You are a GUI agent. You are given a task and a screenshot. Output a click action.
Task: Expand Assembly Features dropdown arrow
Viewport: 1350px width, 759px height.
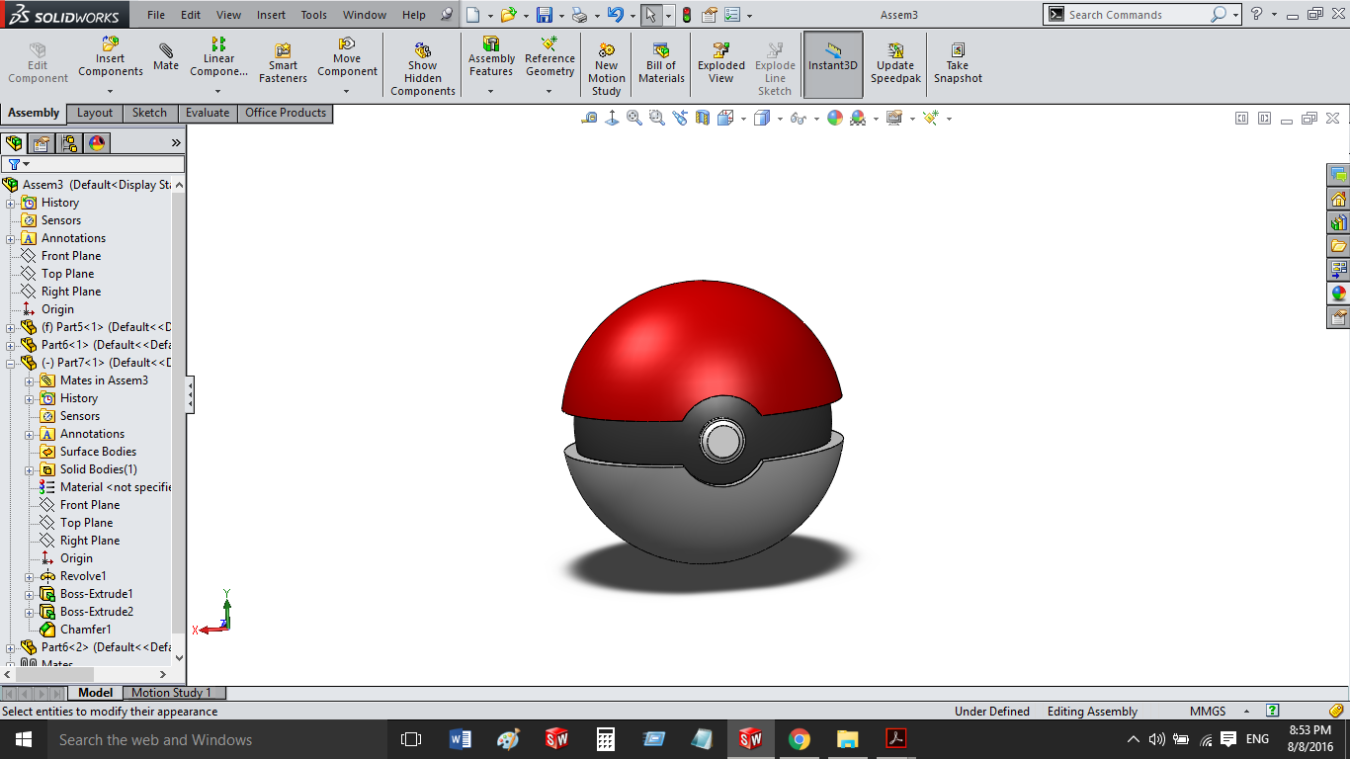click(491, 92)
